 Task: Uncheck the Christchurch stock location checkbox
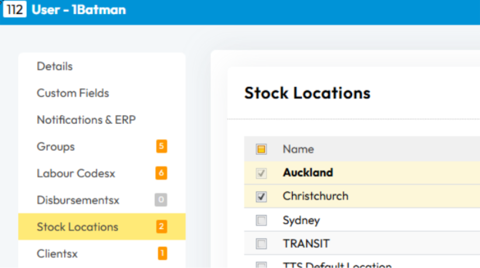261,197
